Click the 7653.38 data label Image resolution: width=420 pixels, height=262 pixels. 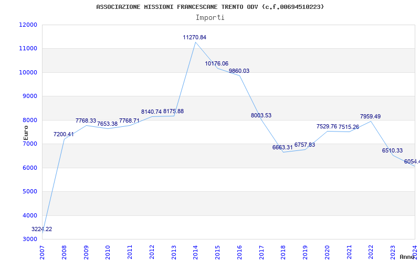(107, 124)
